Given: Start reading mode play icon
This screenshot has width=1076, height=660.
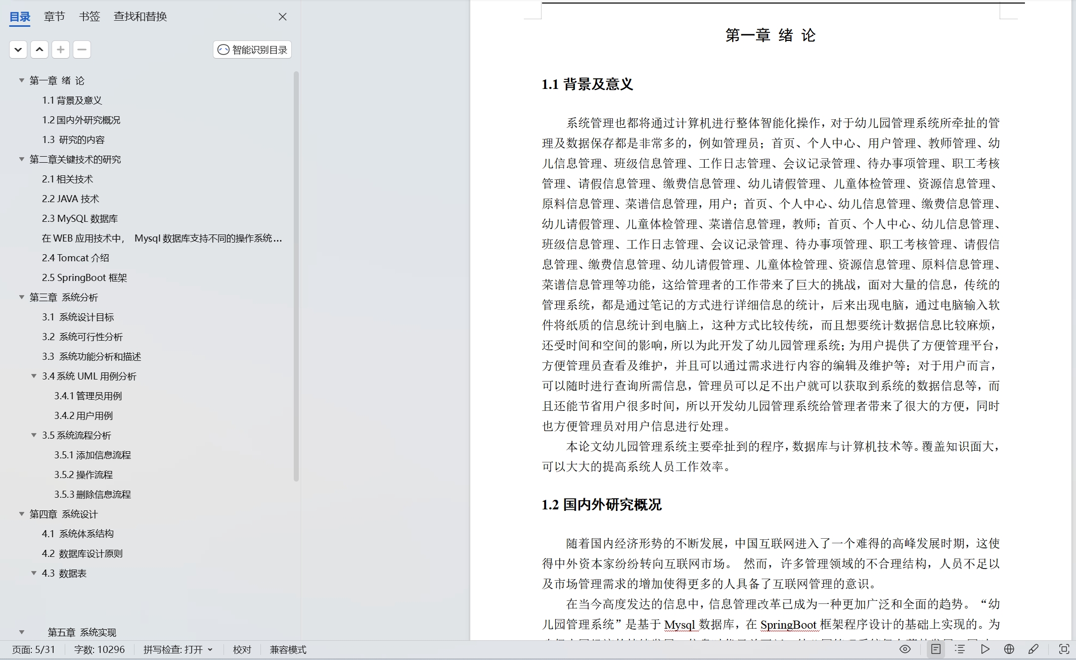Looking at the screenshot, I should [985, 649].
